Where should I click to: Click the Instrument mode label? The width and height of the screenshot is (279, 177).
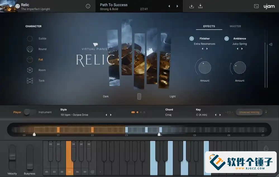click(45, 112)
